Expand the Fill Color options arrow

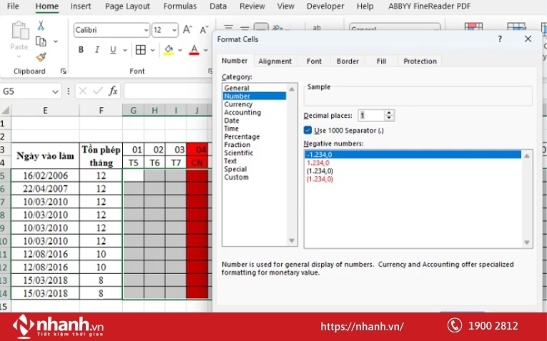pos(180,50)
